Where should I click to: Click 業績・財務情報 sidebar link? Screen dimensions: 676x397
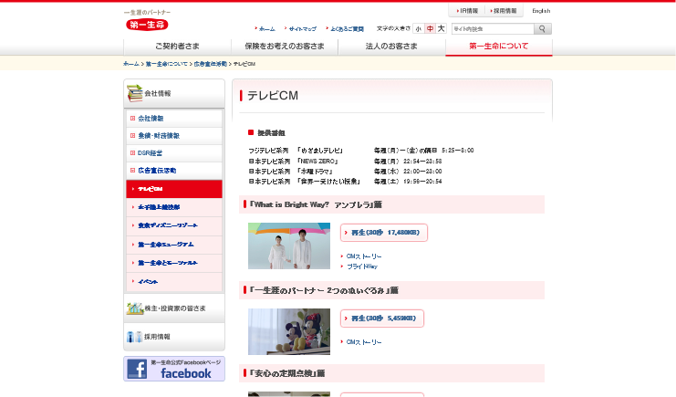(x=159, y=135)
